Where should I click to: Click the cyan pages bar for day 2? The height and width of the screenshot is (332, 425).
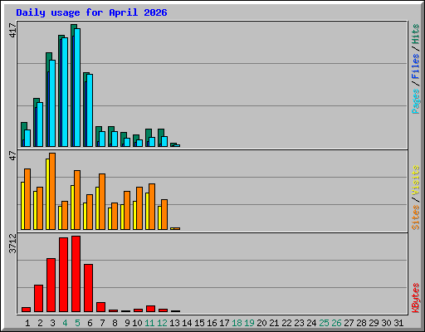click(x=40, y=124)
